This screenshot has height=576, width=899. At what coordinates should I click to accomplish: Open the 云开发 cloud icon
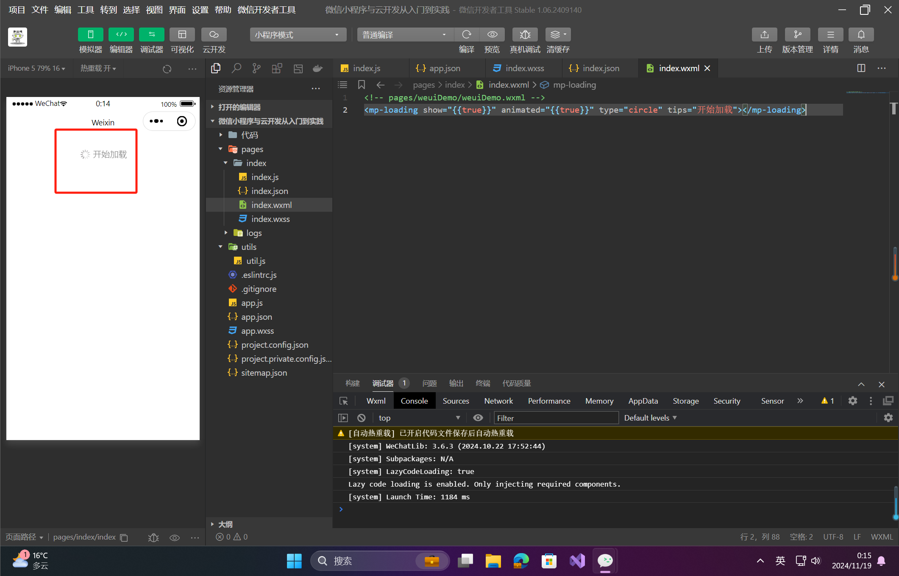(214, 35)
